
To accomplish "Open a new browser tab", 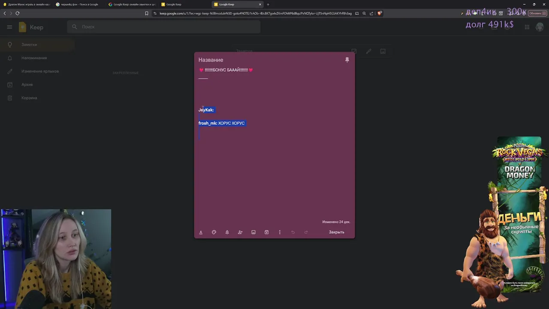I will (268, 4).
